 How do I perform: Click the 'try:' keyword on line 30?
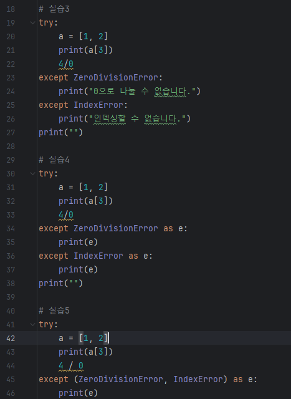(x=49, y=174)
